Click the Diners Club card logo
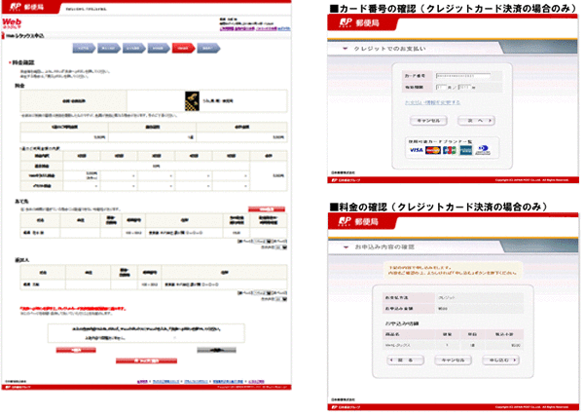This screenshot has width=584, height=417. pos(484,150)
